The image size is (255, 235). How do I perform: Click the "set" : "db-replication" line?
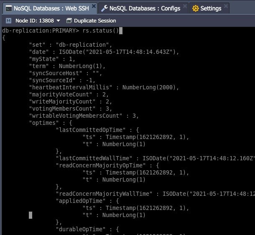[x=71, y=45]
